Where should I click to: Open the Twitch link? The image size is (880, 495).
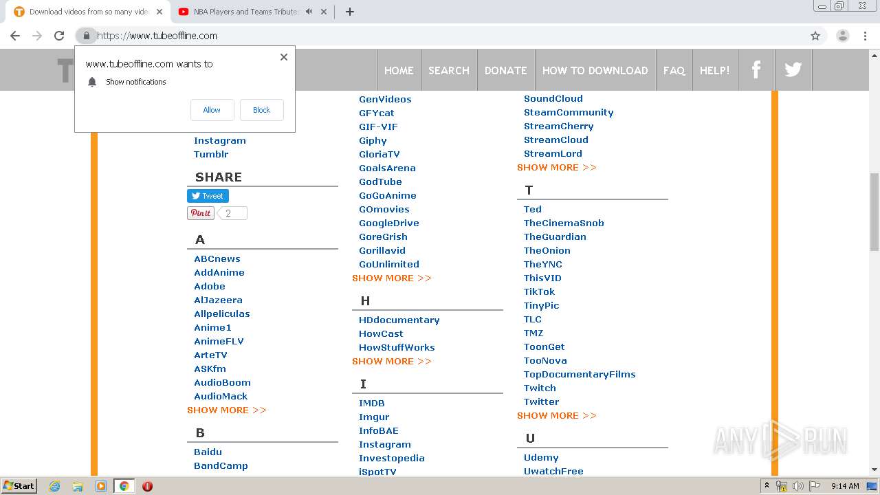(x=540, y=388)
